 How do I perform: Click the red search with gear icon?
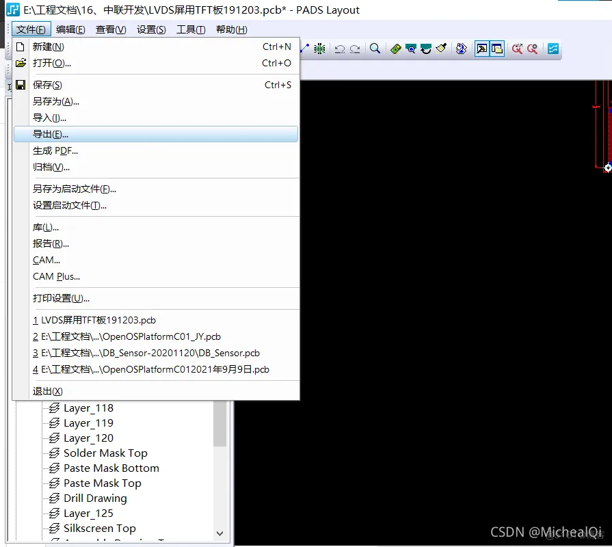[x=533, y=49]
